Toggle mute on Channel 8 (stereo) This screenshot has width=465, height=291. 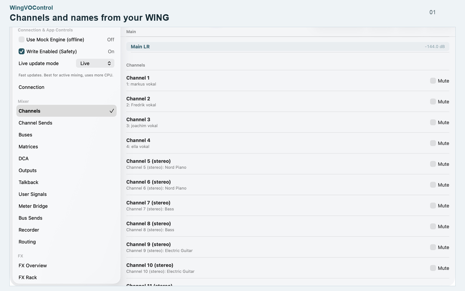(433, 226)
